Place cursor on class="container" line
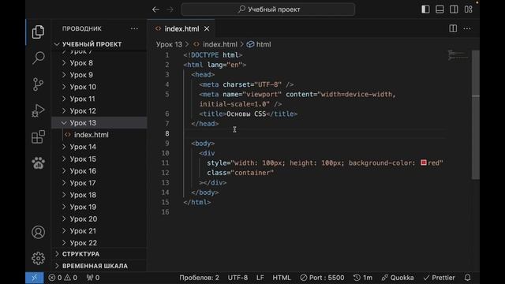This screenshot has height=284, width=505. coord(240,173)
